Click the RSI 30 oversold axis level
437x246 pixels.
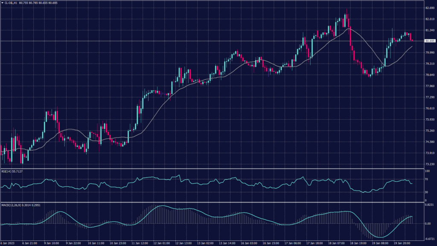click(426, 193)
